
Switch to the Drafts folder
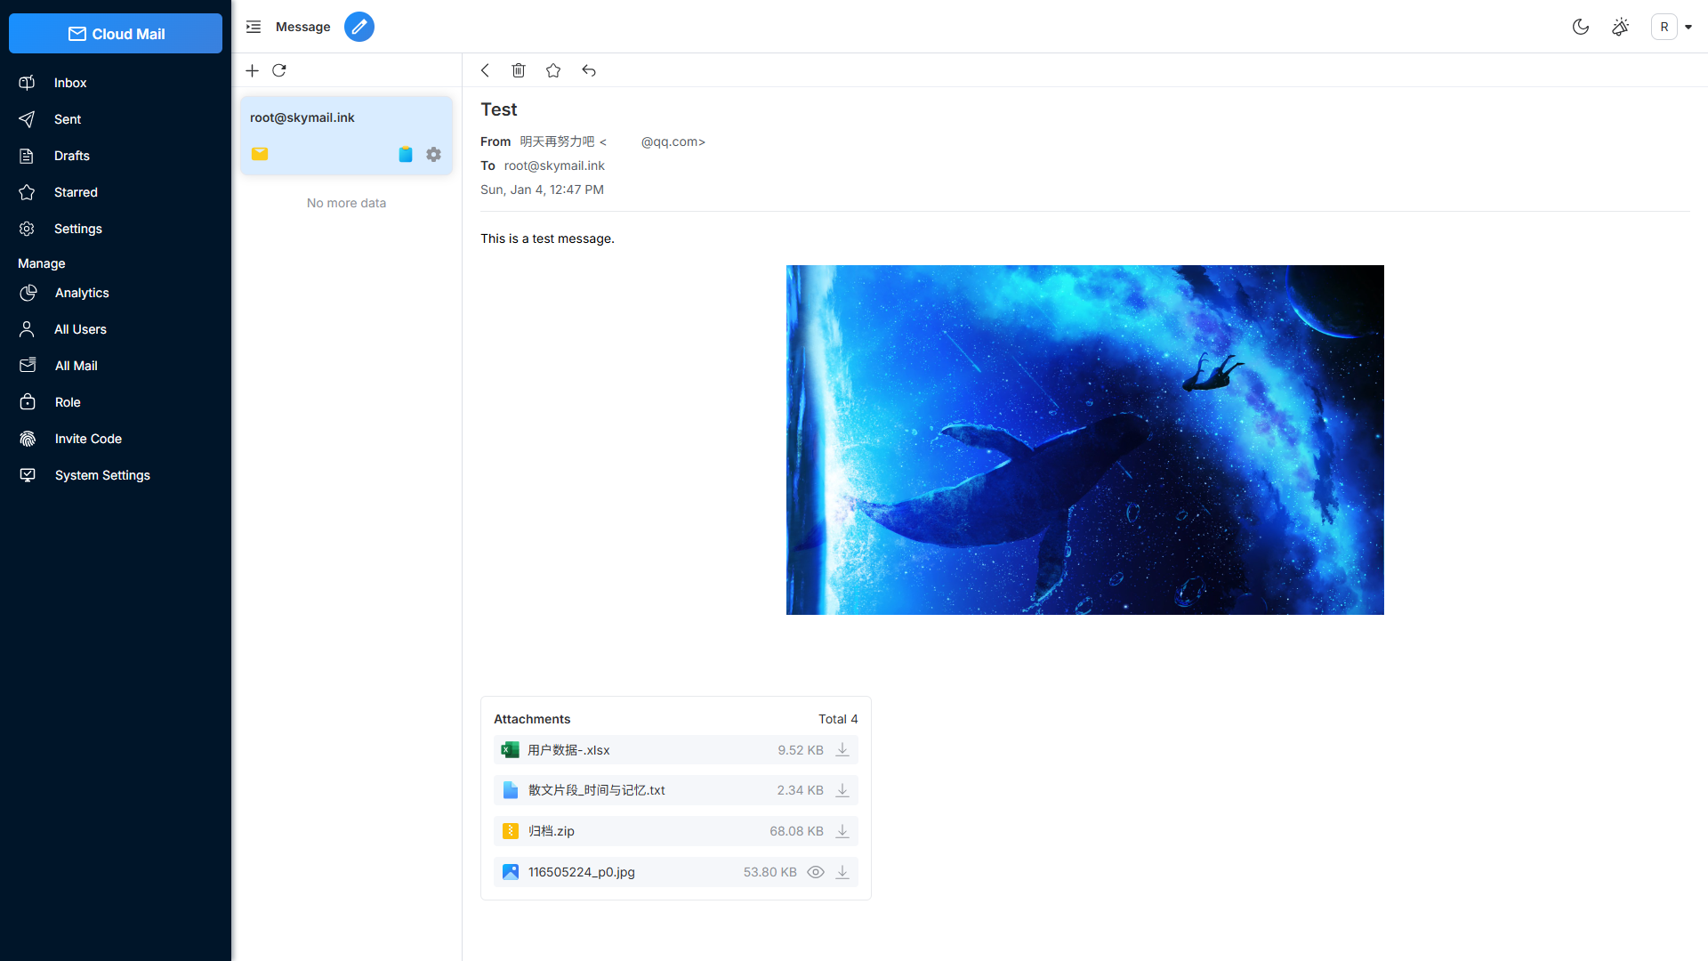tap(72, 156)
